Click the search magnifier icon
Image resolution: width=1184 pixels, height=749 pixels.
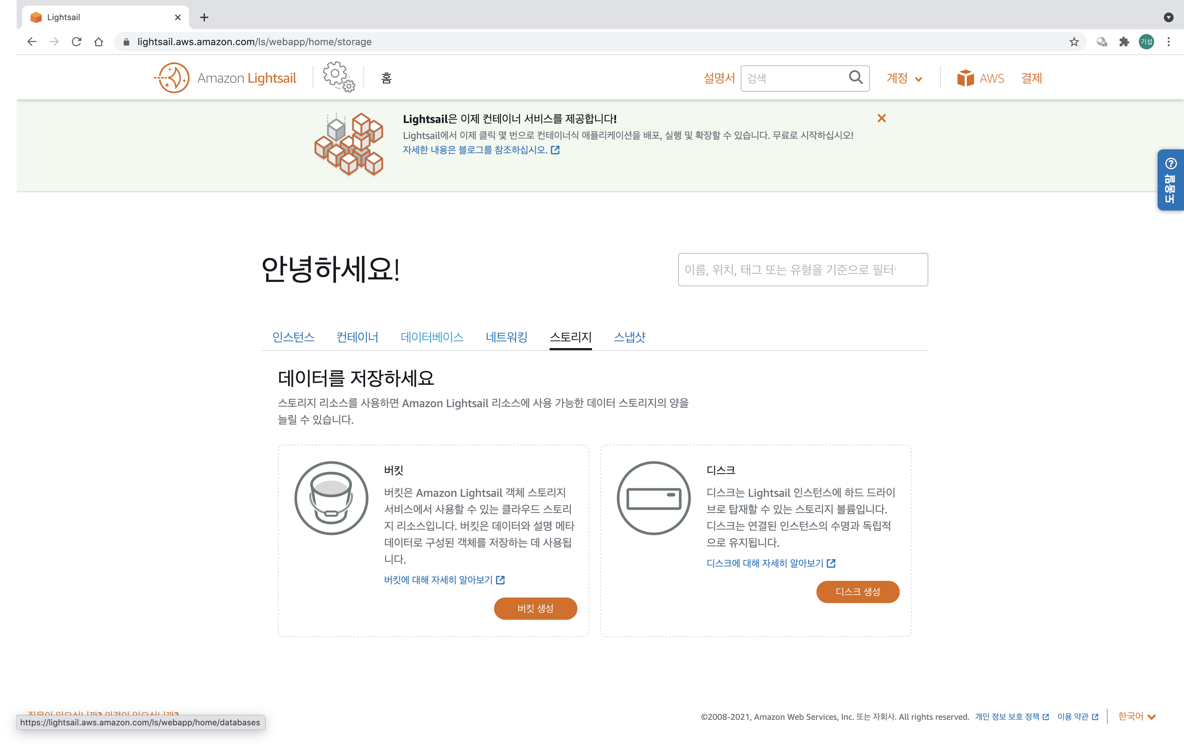(x=856, y=78)
